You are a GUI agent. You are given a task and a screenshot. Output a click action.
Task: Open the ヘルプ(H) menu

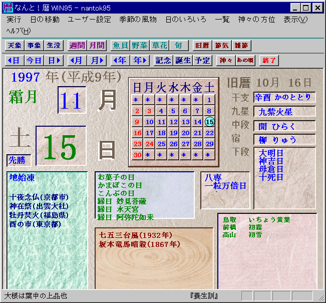pos(19,31)
